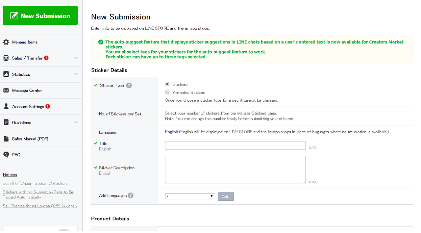Expand the Sales / Transfer submenu chevron
Image resolution: width=421 pixels, height=233 pixels.
(x=76, y=58)
